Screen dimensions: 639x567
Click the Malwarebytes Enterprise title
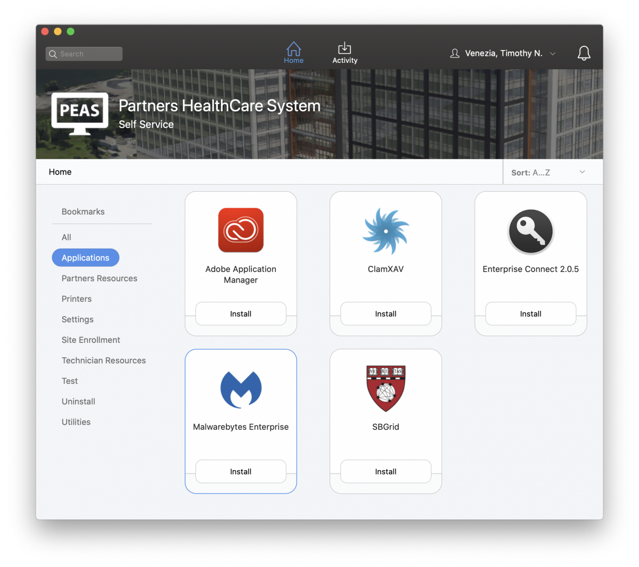pyautogui.click(x=241, y=427)
